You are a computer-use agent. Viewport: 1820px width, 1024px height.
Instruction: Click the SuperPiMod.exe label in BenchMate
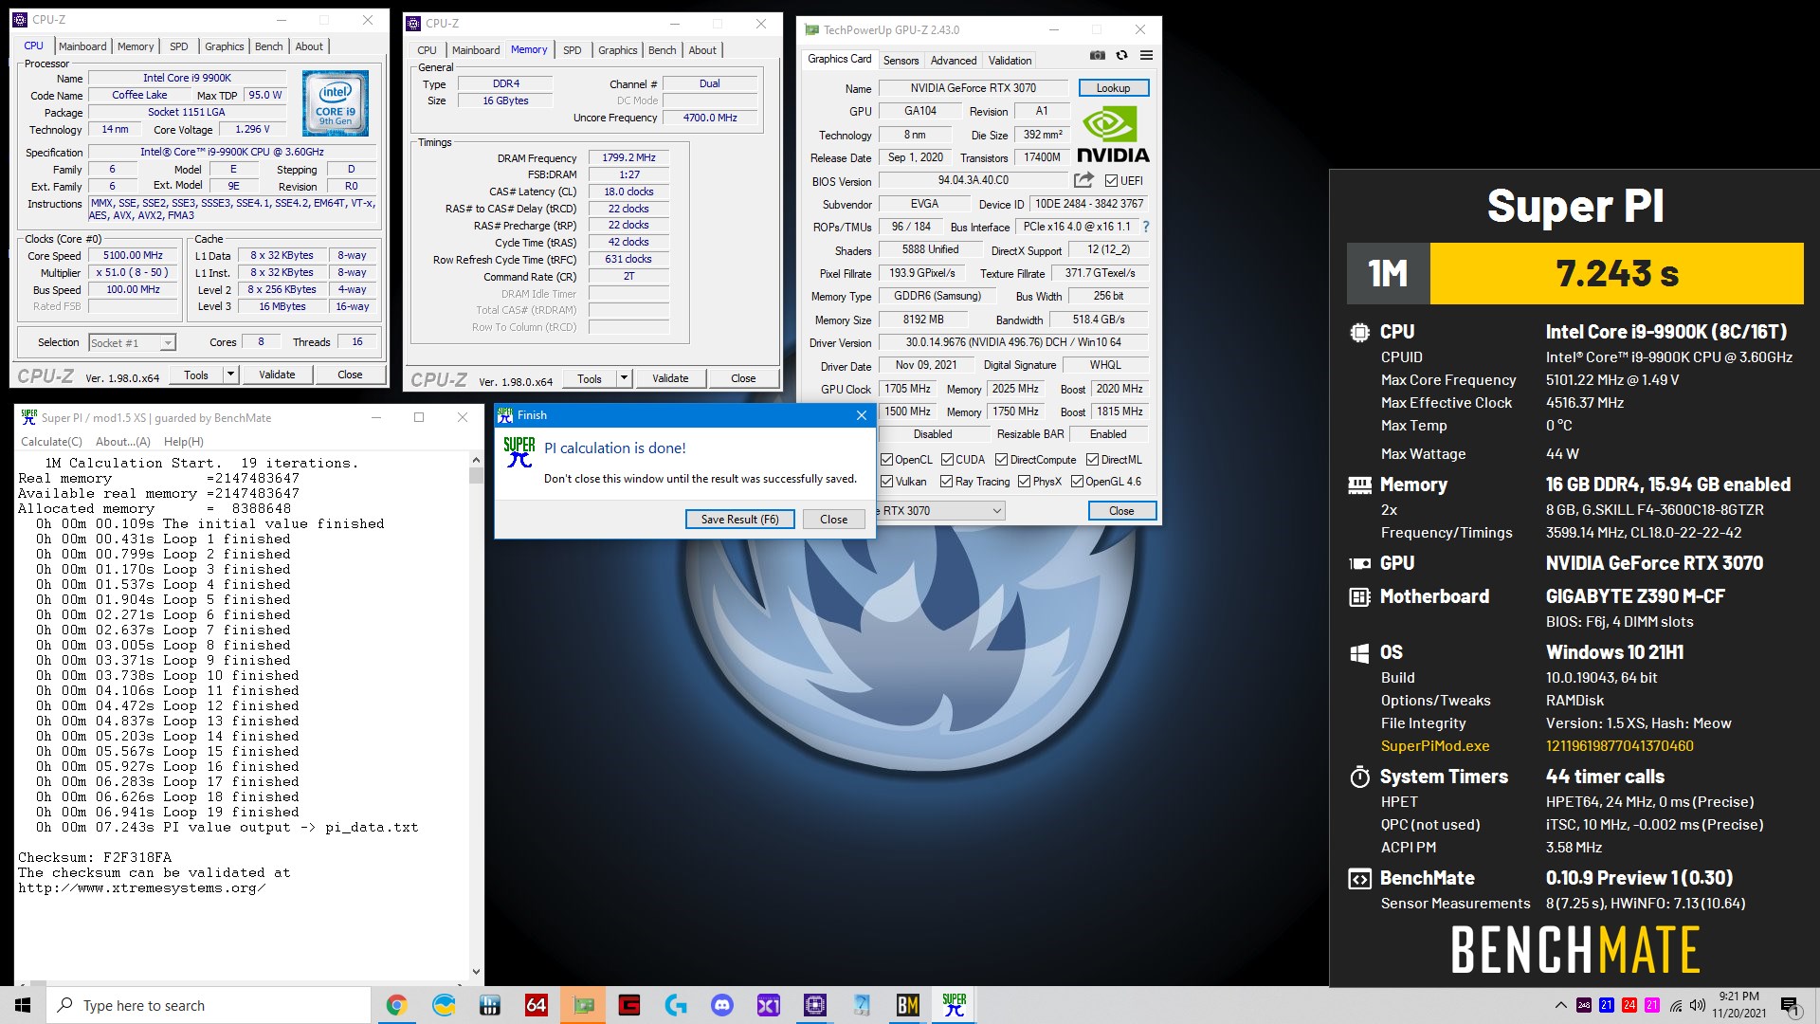(1434, 746)
